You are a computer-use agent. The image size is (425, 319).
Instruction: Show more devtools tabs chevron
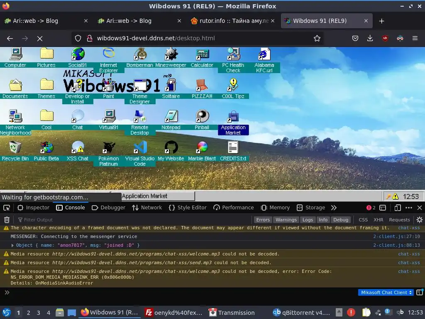click(x=334, y=208)
